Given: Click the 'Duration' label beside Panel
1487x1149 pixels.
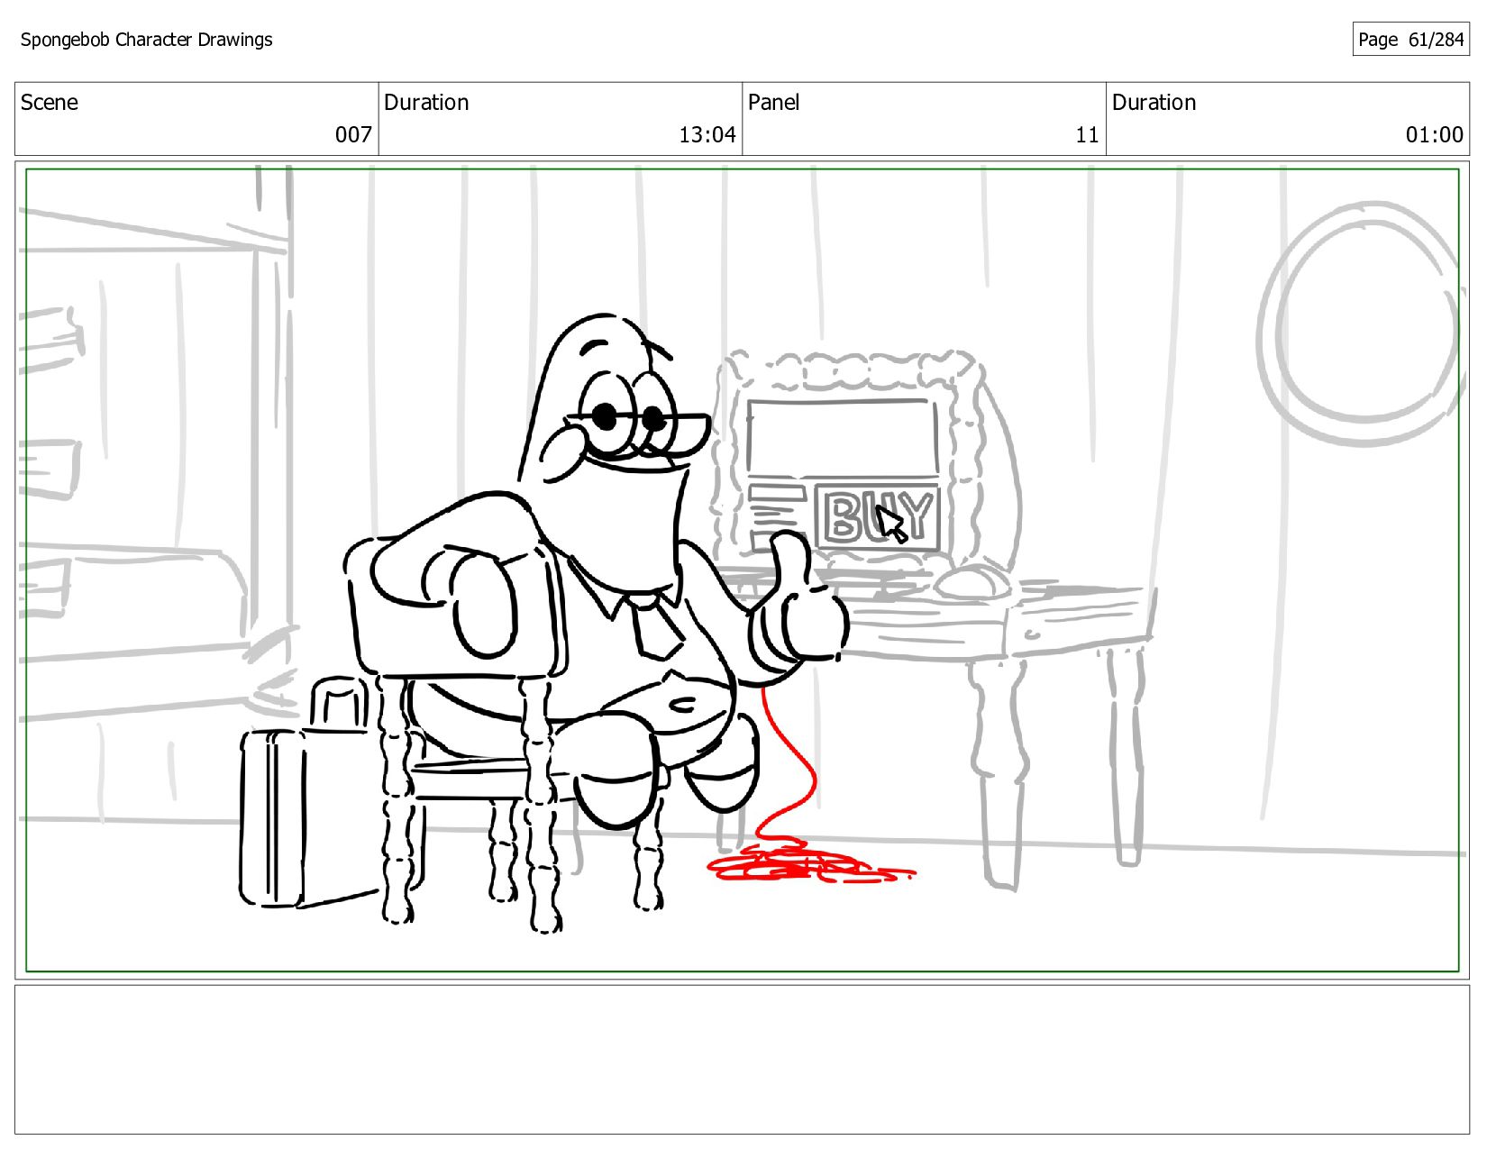Looking at the screenshot, I should point(1154,103).
